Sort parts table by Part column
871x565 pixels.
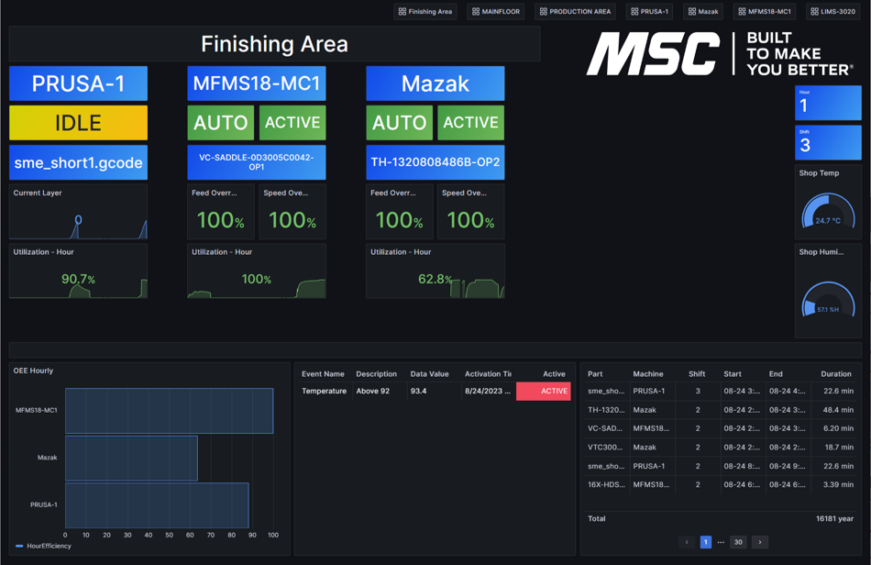pyautogui.click(x=595, y=374)
